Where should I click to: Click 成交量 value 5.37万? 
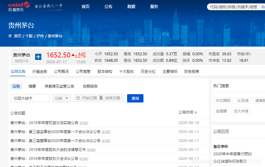click(172, 54)
